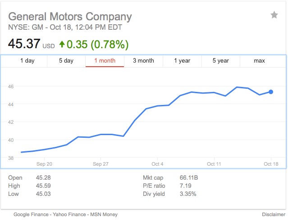The height and width of the screenshot is (222, 288).
Task: Click the 45.37 stock price
Action: (x=24, y=45)
